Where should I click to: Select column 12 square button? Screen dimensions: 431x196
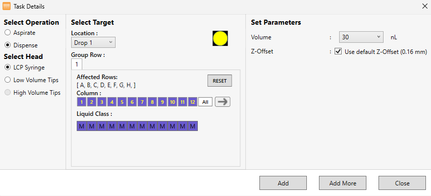coord(193,102)
